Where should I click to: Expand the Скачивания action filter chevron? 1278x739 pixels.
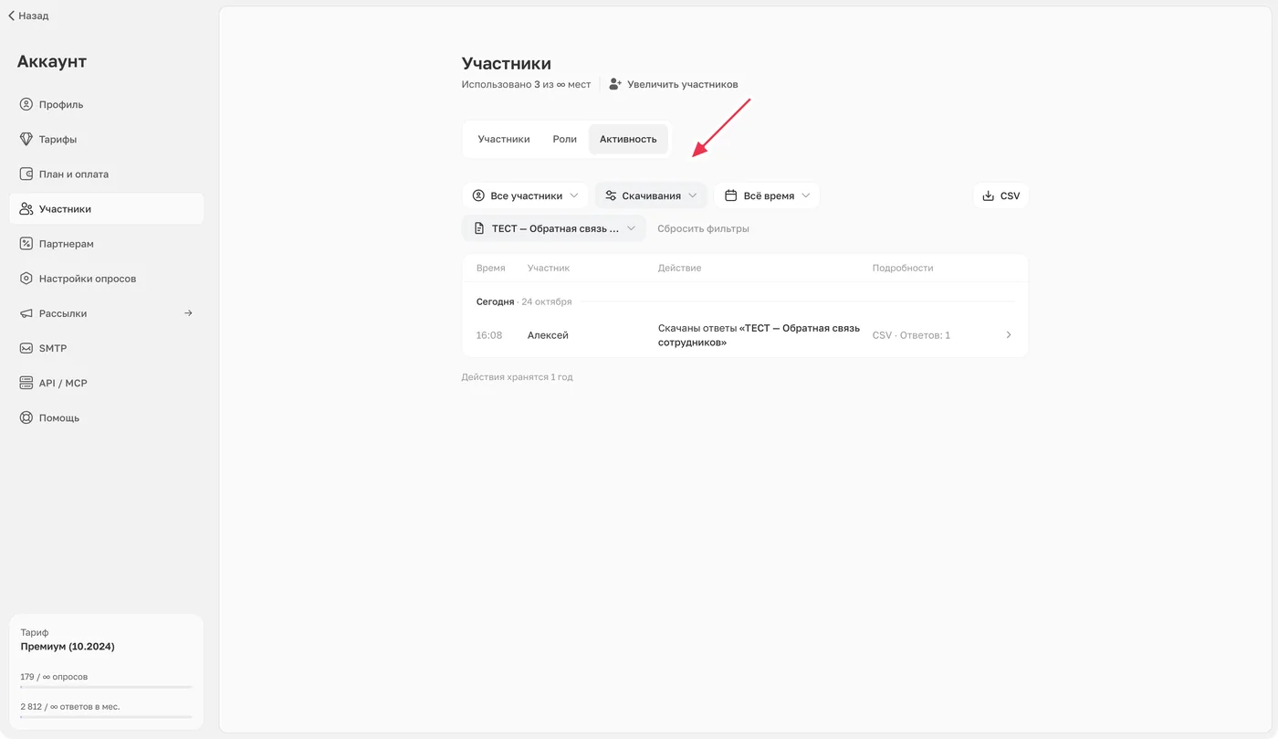coord(693,195)
